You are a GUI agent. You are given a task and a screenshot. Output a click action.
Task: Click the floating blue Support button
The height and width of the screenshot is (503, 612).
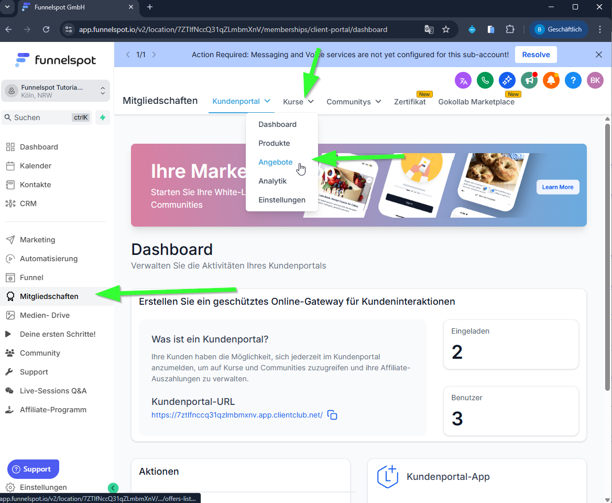33,469
